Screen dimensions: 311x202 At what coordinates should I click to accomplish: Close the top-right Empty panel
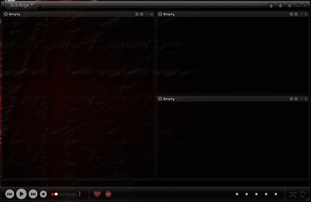[306, 14]
